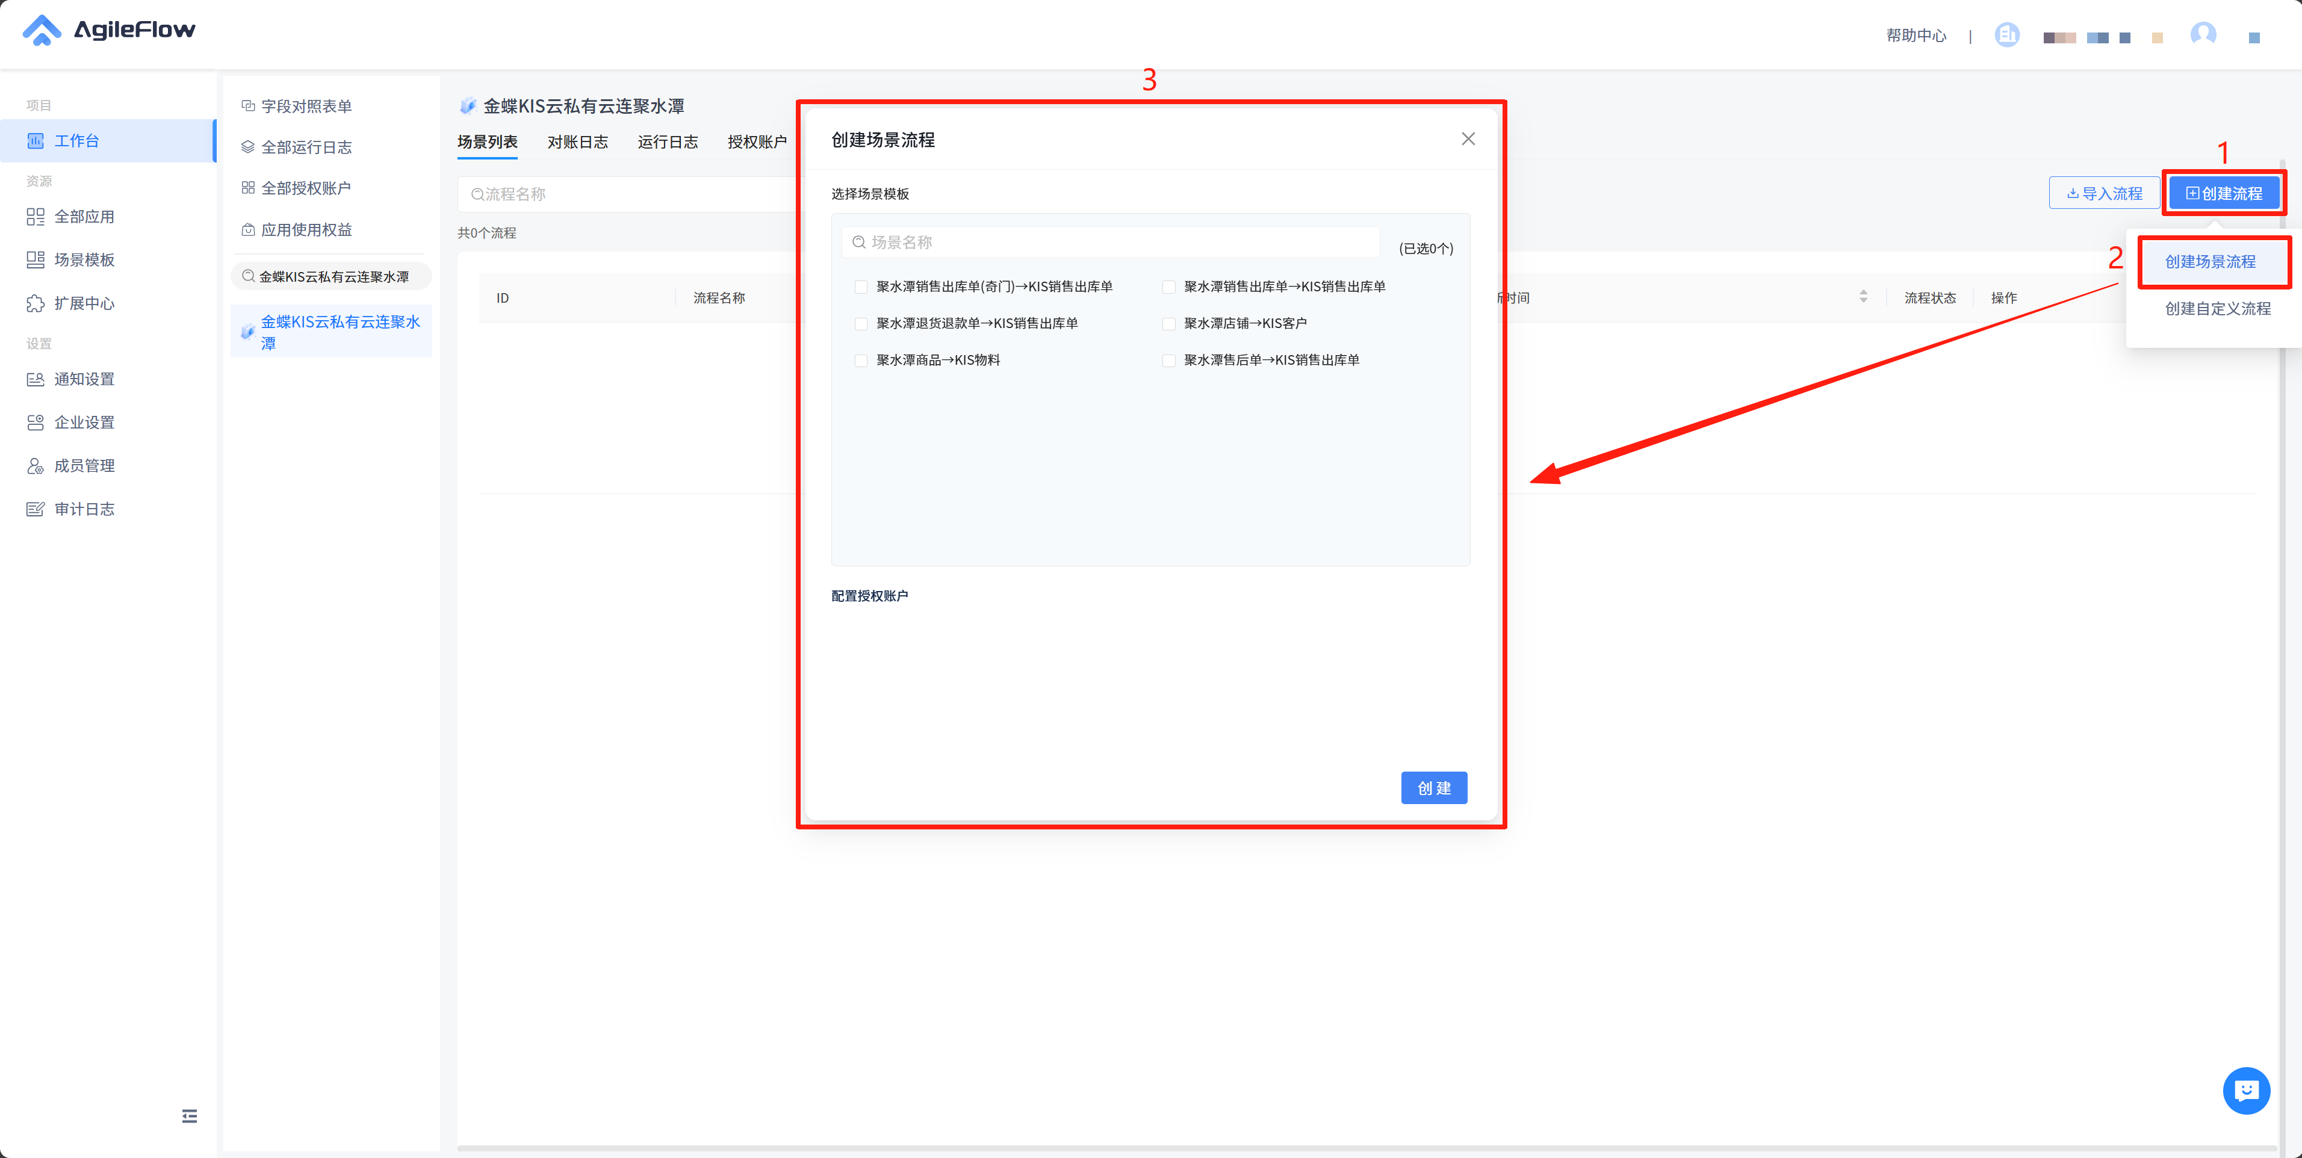
Task: Choose 创建自定义流程 from the dropdown menu
Action: pyautogui.click(x=2217, y=308)
